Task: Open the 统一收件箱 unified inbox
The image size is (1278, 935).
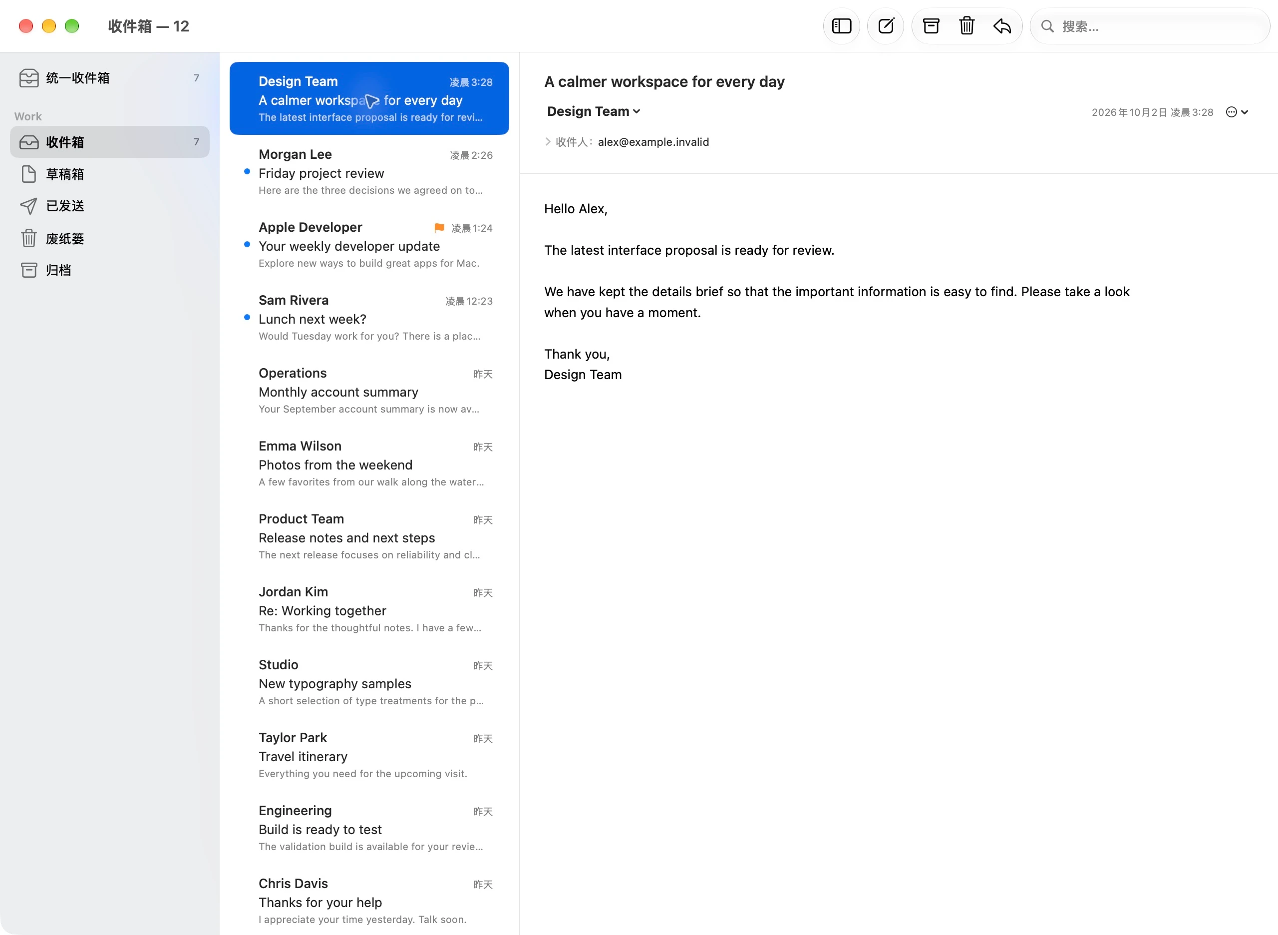Action: pyautogui.click(x=110, y=77)
